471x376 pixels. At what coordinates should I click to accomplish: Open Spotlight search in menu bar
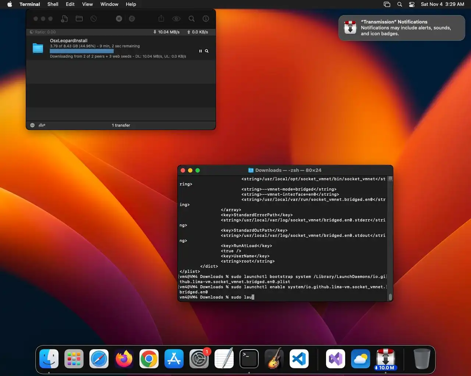(x=400, y=4)
